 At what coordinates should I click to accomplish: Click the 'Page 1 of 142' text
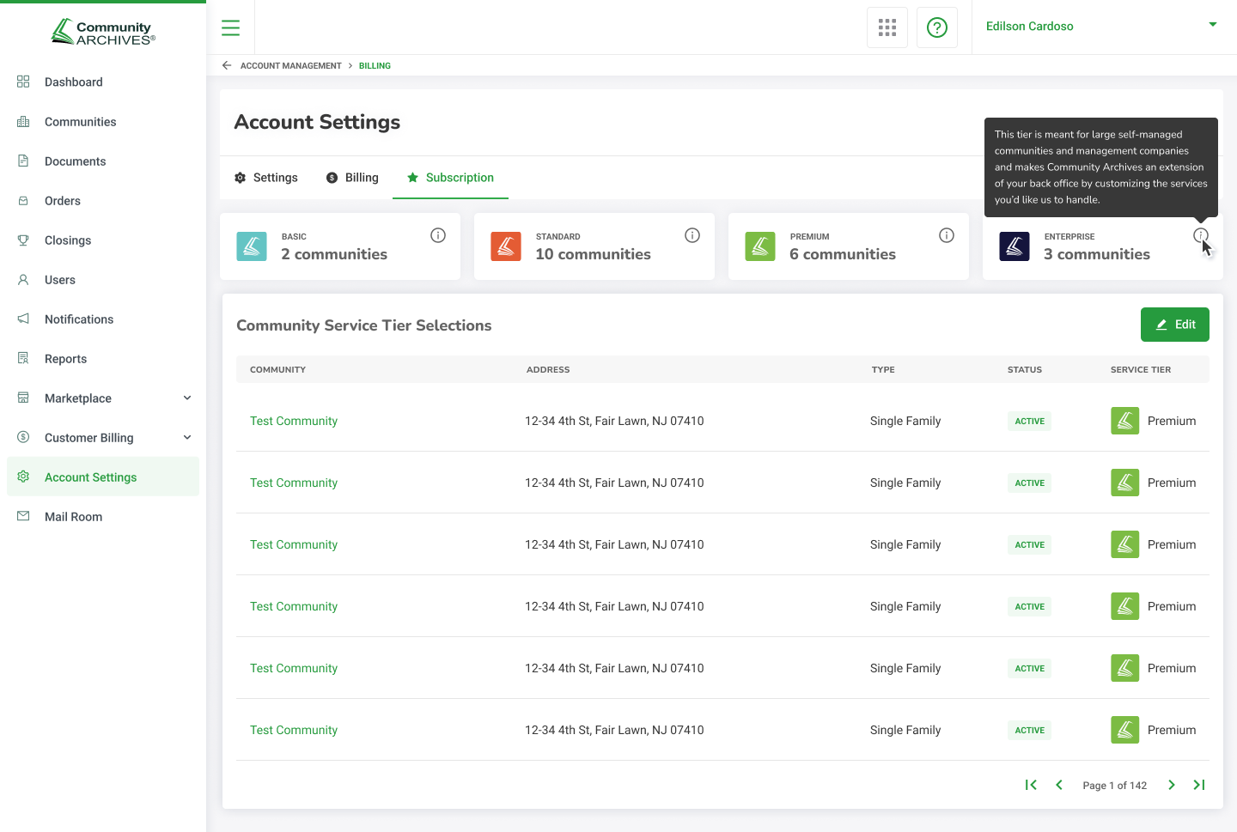tap(1115, 786)
